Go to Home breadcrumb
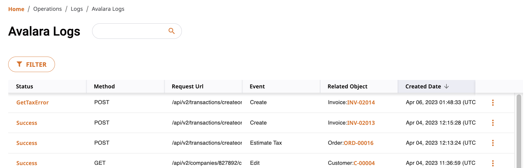 point(16,9)
